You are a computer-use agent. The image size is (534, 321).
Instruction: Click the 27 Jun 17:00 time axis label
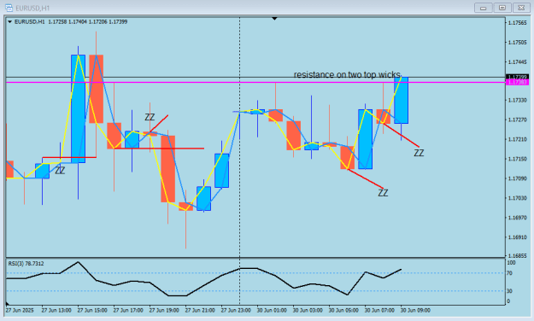pyautogui.click(x=128, y=311)
